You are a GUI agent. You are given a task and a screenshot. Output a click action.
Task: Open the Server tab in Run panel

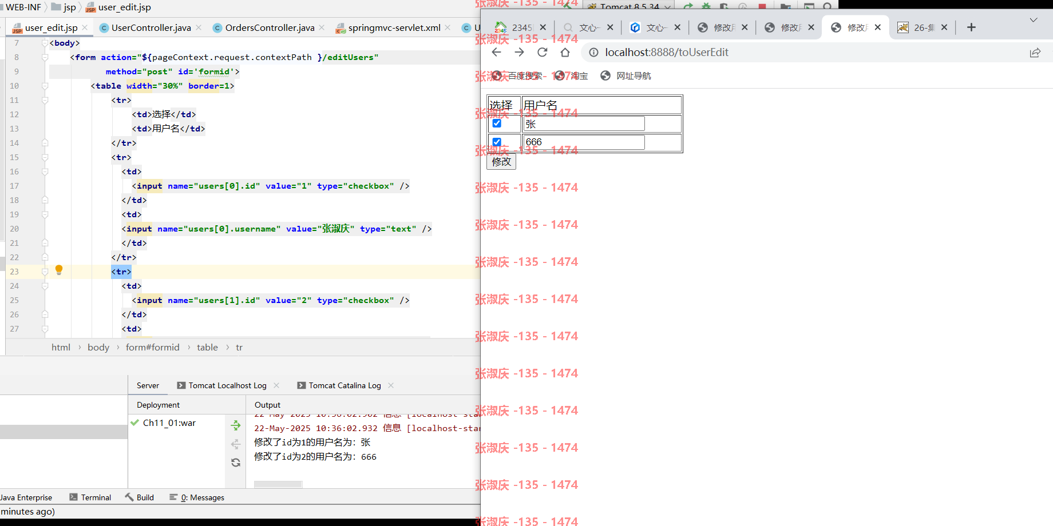pyautogui.click(x=148, y=385)
